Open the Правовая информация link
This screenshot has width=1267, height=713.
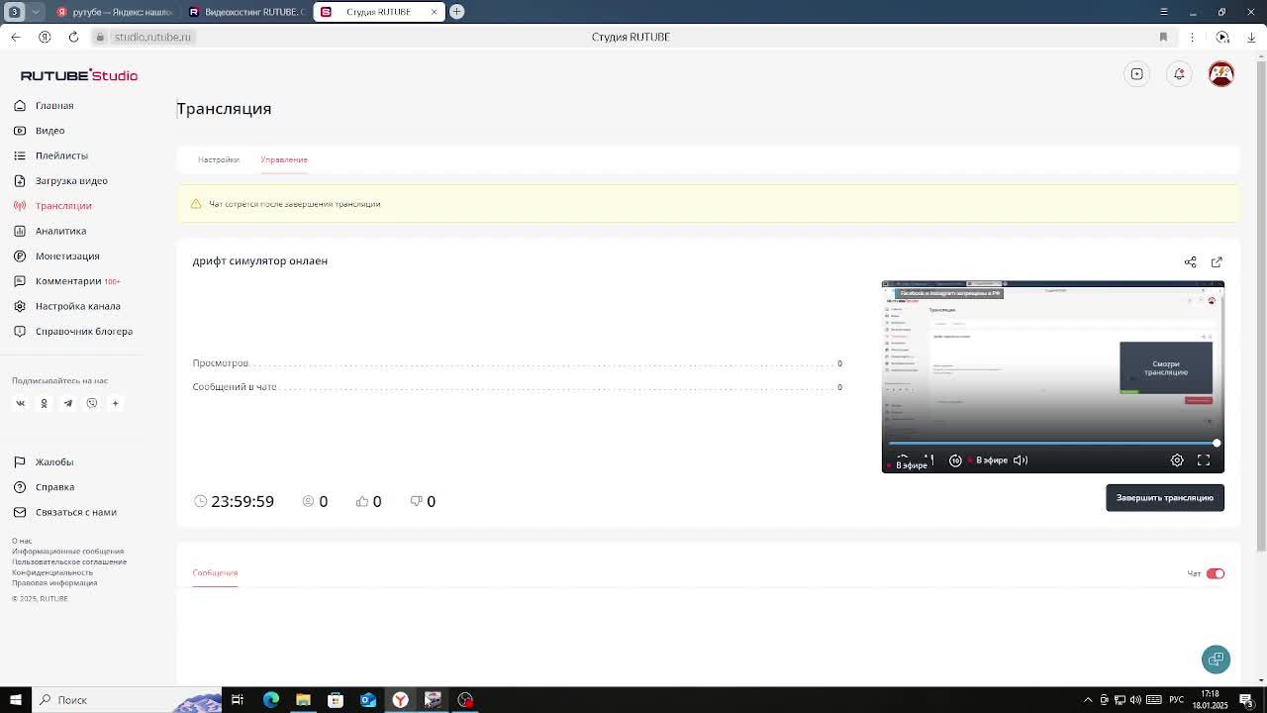54,582
